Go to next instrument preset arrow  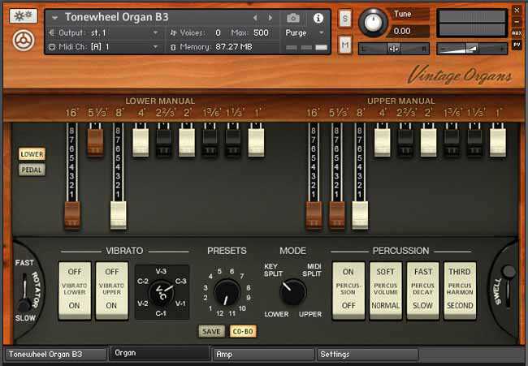click(x=270, y=18)
